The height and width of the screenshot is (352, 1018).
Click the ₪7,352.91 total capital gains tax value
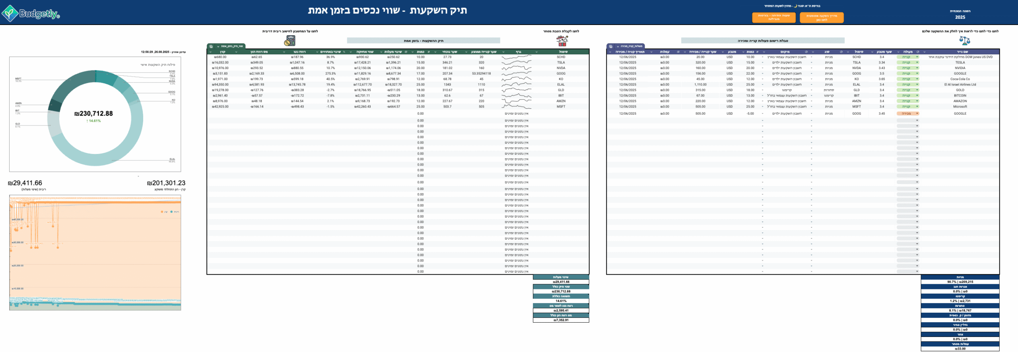561,320
